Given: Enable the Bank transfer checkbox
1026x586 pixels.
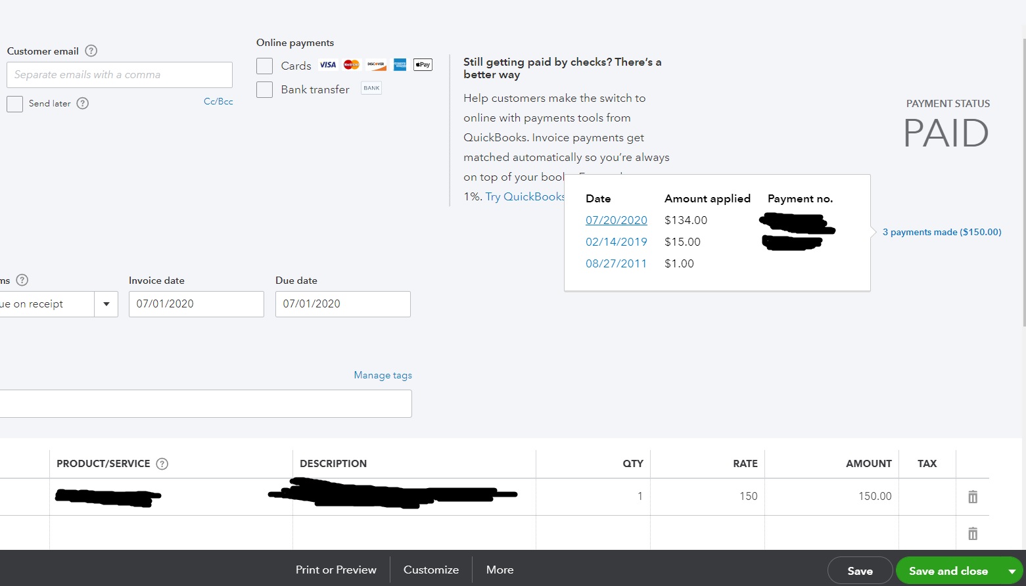Looking at the screenshot, I should click(264, 89).
